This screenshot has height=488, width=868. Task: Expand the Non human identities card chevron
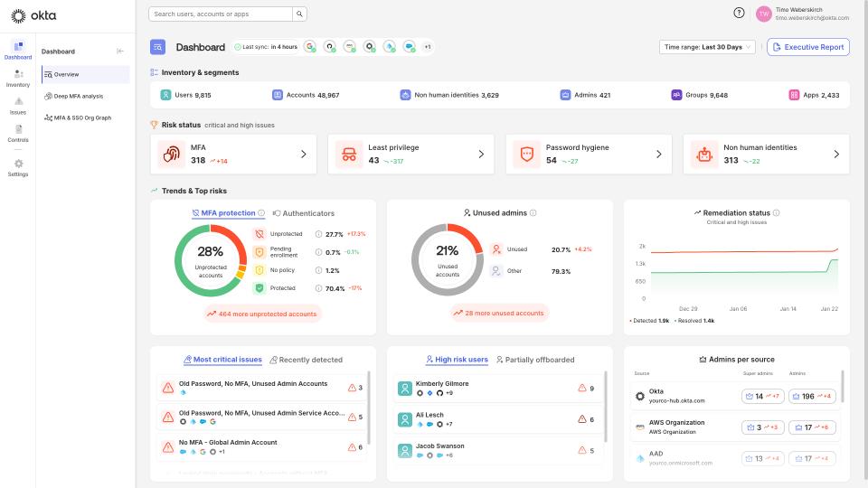point(836,155)
